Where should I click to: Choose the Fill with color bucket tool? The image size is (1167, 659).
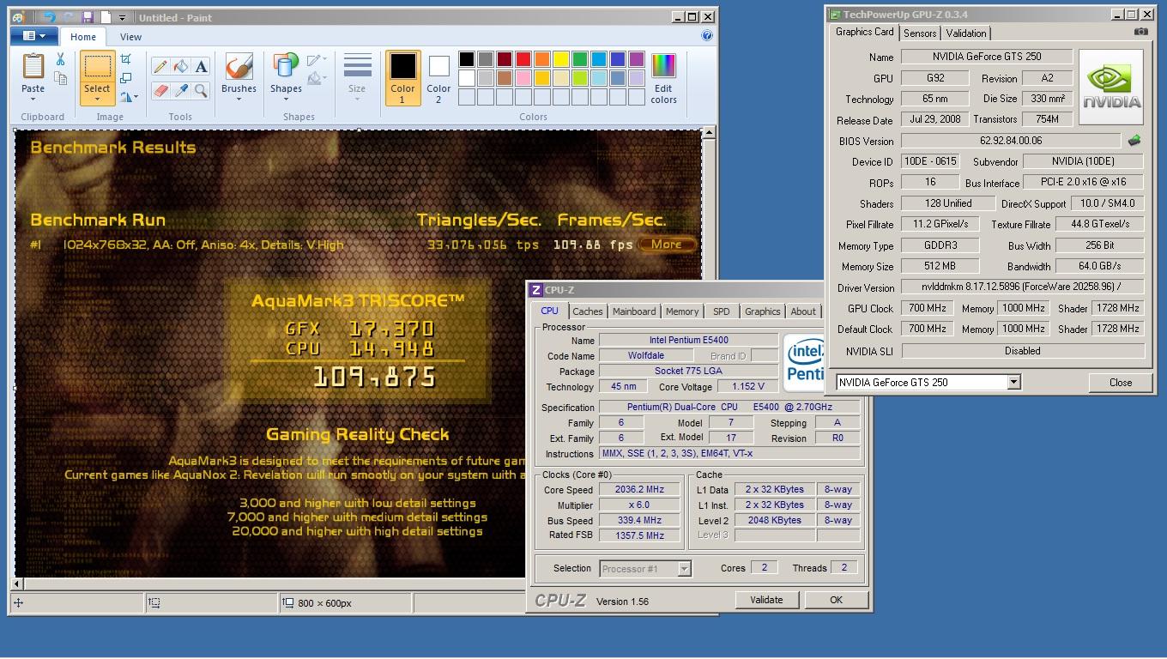(x=180, y=66)
